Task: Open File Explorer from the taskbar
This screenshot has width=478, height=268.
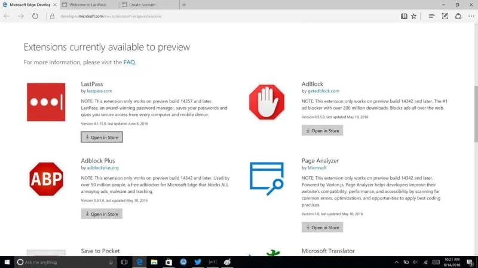Action: click(154, 262)
